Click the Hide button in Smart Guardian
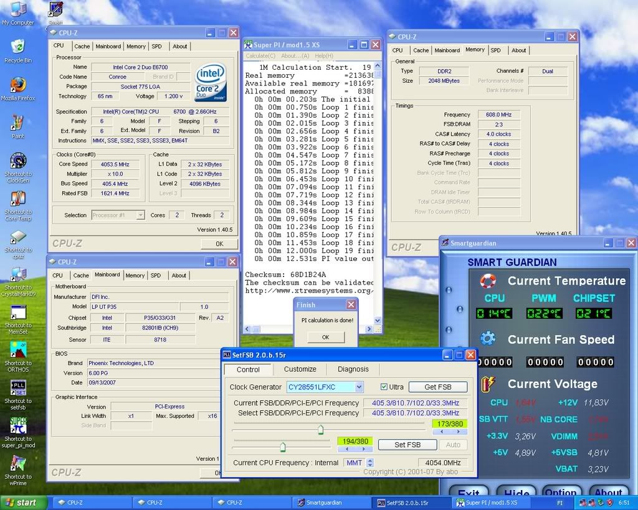638x510 pixels. 517,491
